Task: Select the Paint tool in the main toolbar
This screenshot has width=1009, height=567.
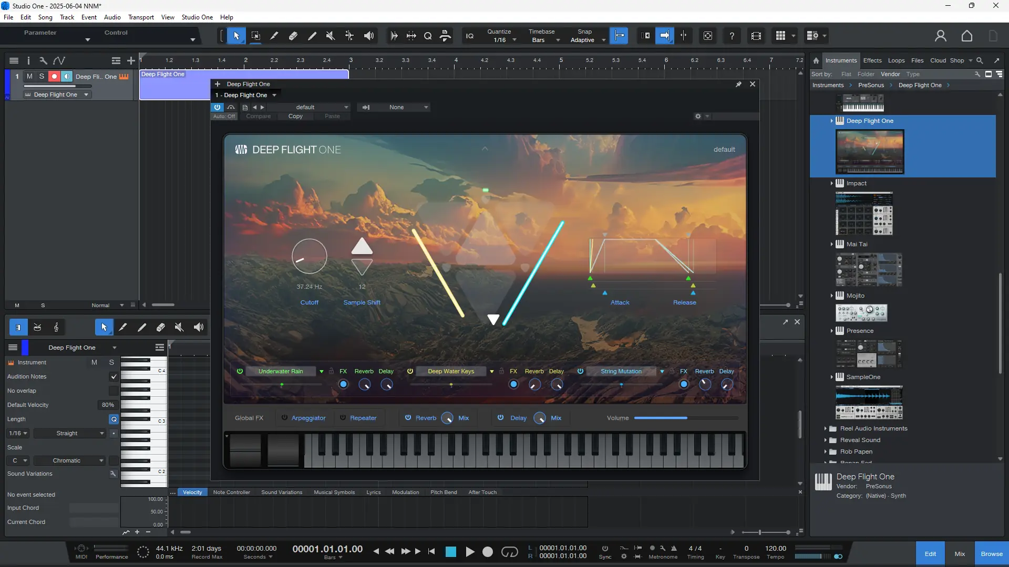Action: 312,35
